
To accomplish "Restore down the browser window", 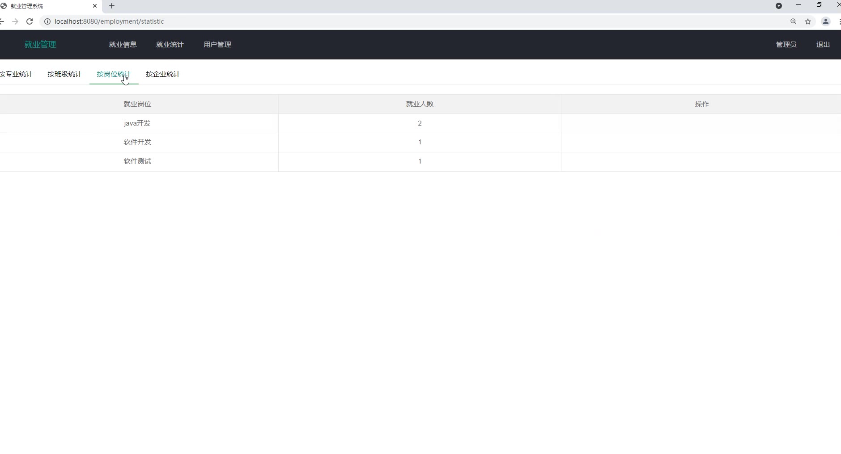I will [x=819, y=5].
